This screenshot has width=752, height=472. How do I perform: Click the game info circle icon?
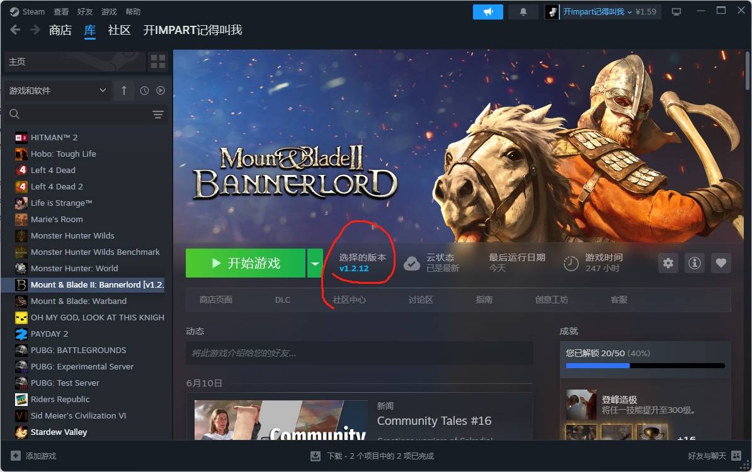[x=695, y=263]
